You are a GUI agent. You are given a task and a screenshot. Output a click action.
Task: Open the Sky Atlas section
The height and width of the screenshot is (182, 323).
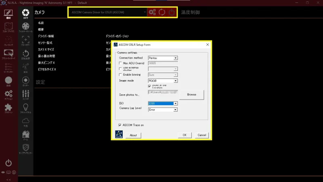pyautogui.click(x=8, y=28)
